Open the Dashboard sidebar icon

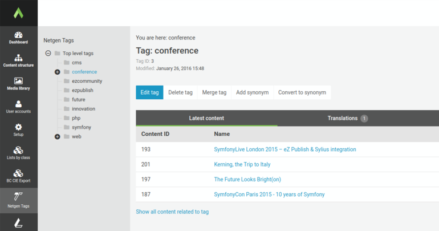[18, 38]
